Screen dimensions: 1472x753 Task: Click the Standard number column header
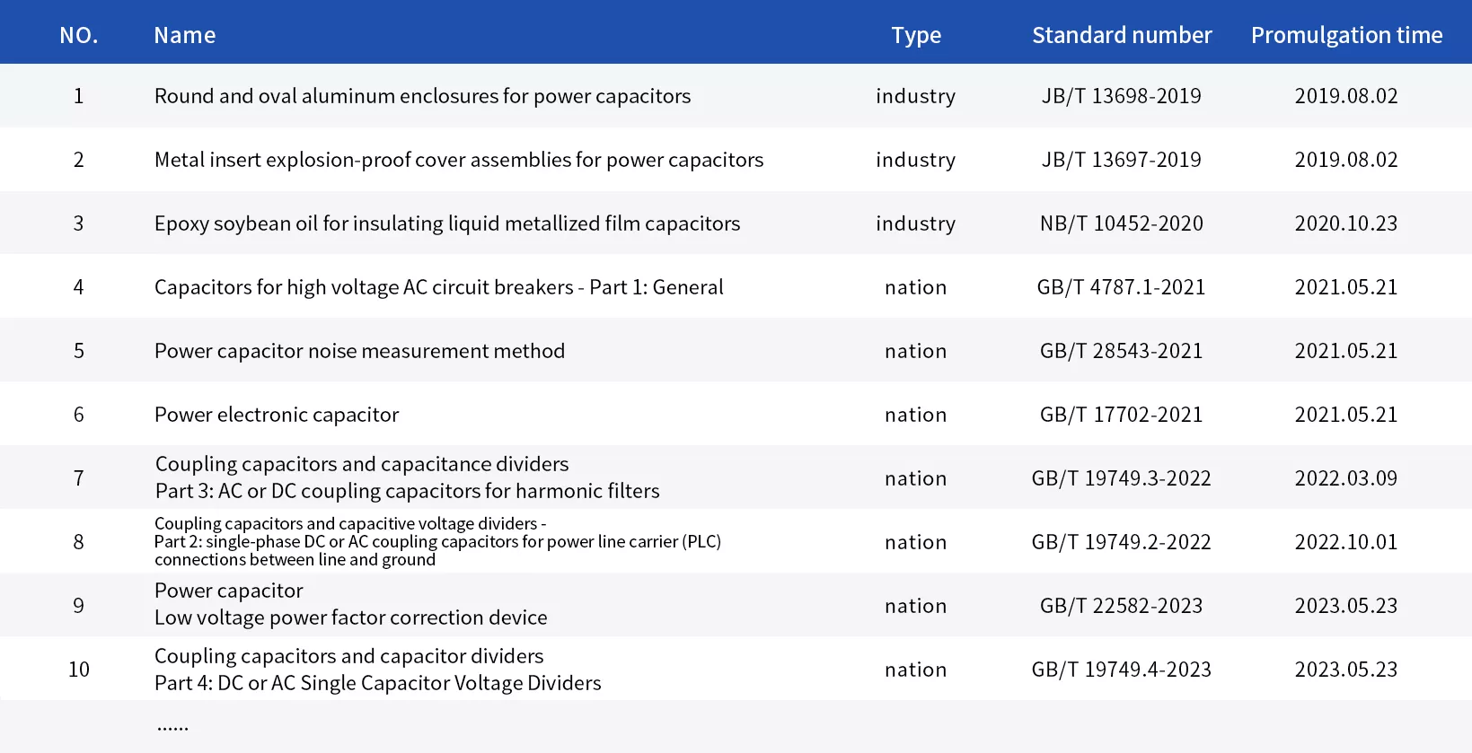(1122, 35)
